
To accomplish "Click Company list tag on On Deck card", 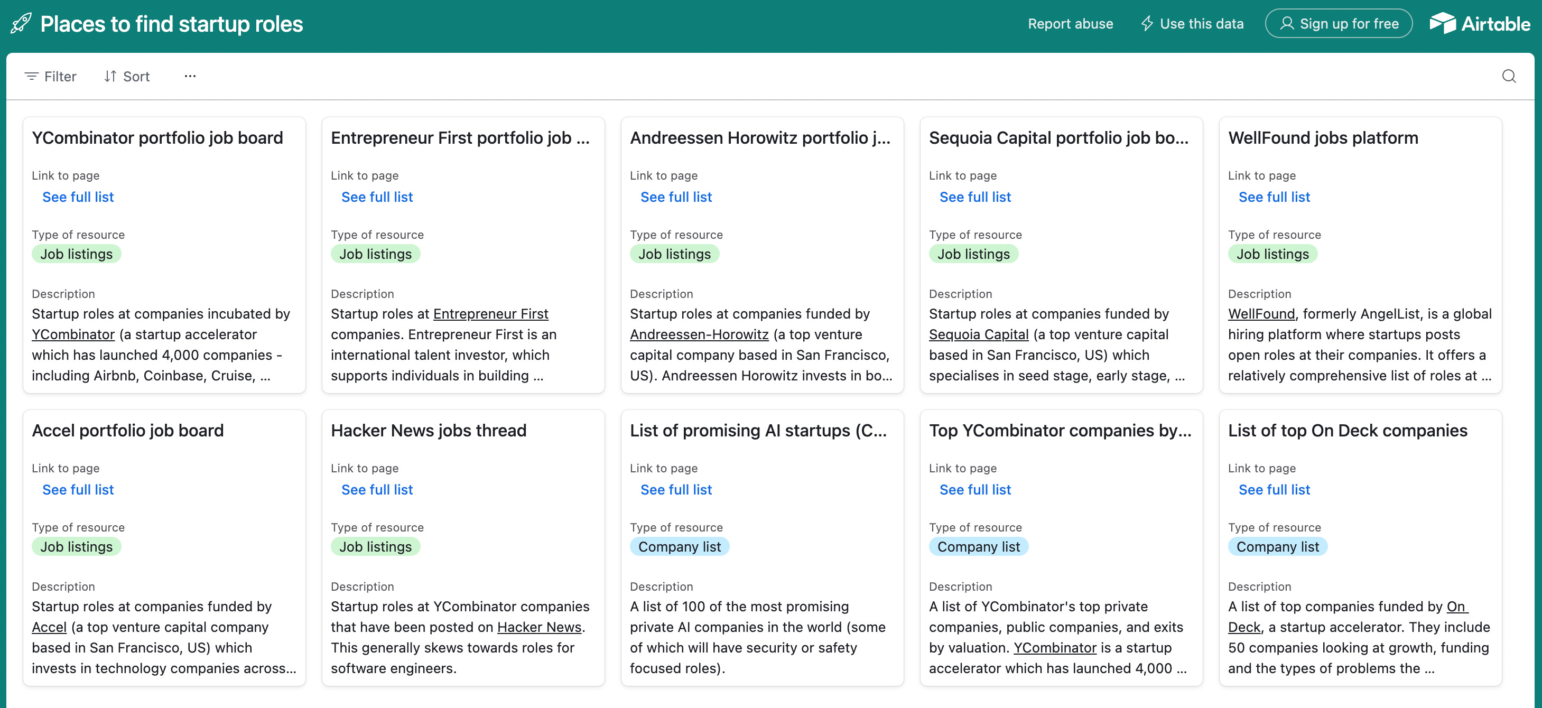I will point(1277,546).
